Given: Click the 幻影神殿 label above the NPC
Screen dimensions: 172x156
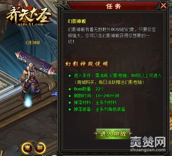Looking at the screenshot, I should 33,43.
